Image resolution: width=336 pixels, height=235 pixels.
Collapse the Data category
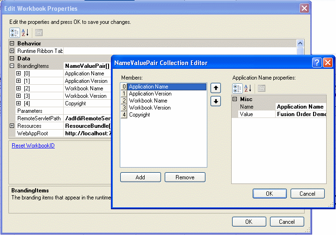pyautogui.click(x=12, y=59)
